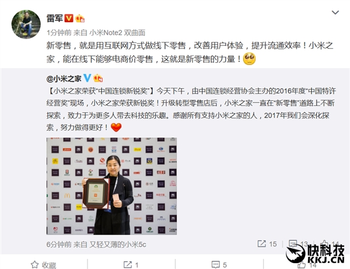Open the original post's comments showing 13
350x269 pixels.
298,244
